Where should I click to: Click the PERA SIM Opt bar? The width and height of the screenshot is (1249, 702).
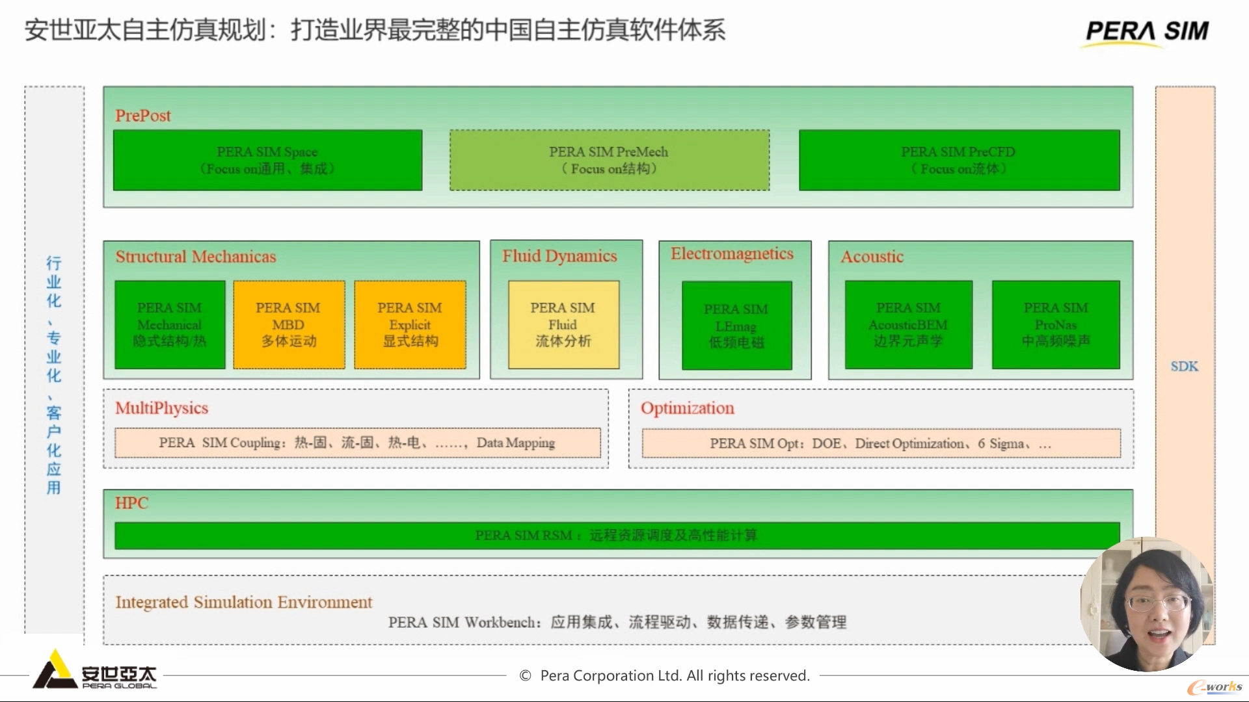pos(881,443)
